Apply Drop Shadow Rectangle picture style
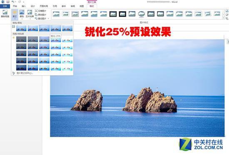Image resolution: width=229 pixels, height=155 pixels. coord(85,14)
